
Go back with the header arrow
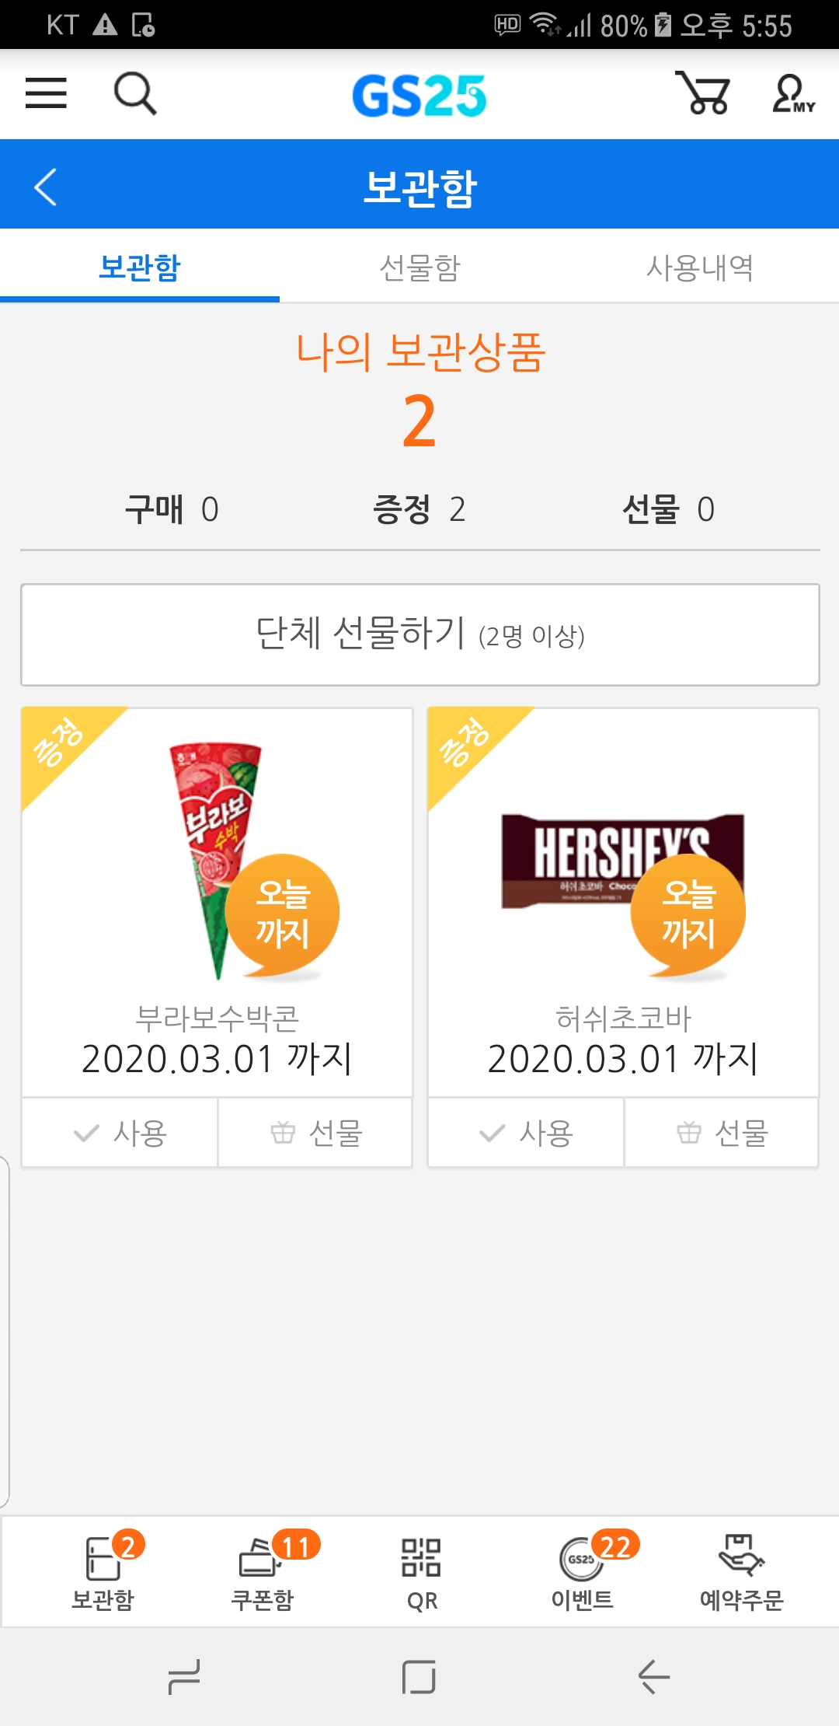pos(46,187)
